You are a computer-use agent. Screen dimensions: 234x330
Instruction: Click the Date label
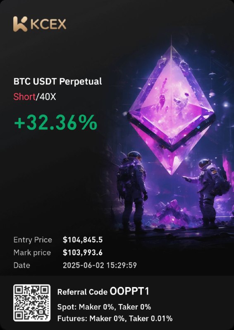(x=22, y=265)
